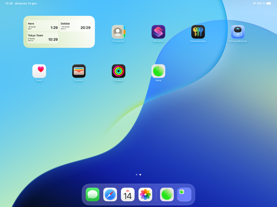Go to the first home screen page dot

coord(136,174)
